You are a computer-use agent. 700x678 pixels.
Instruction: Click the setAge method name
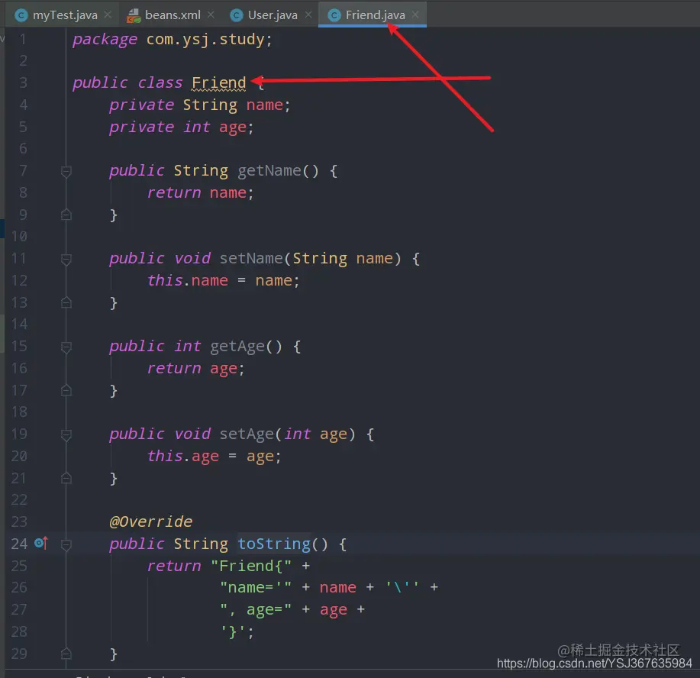coord(246,434)
